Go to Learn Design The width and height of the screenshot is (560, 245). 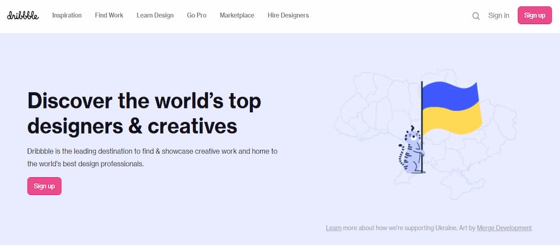coord(155,15)
